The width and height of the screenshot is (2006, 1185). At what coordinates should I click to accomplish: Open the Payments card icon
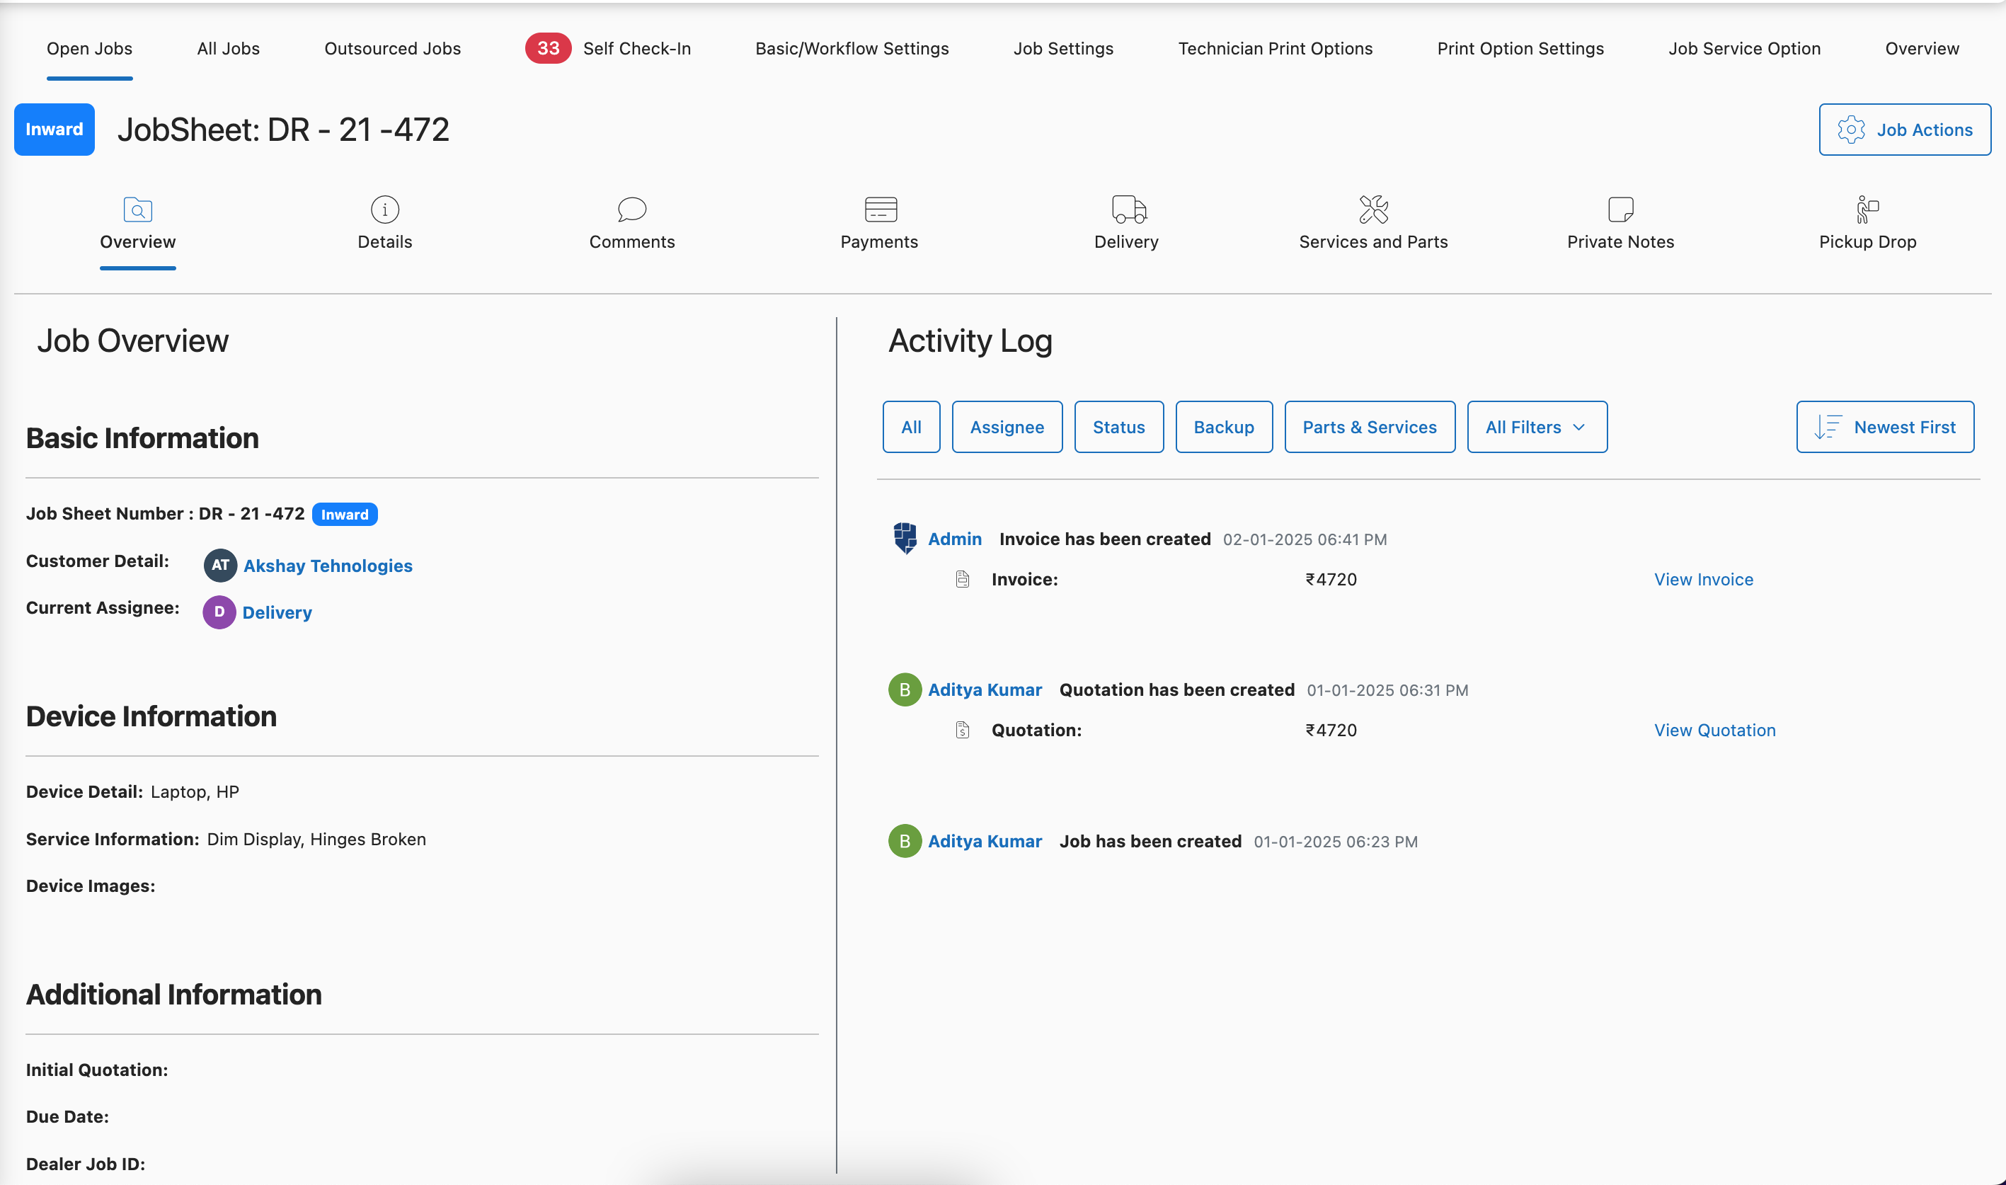pyautogui.click(x=880, y=210)
